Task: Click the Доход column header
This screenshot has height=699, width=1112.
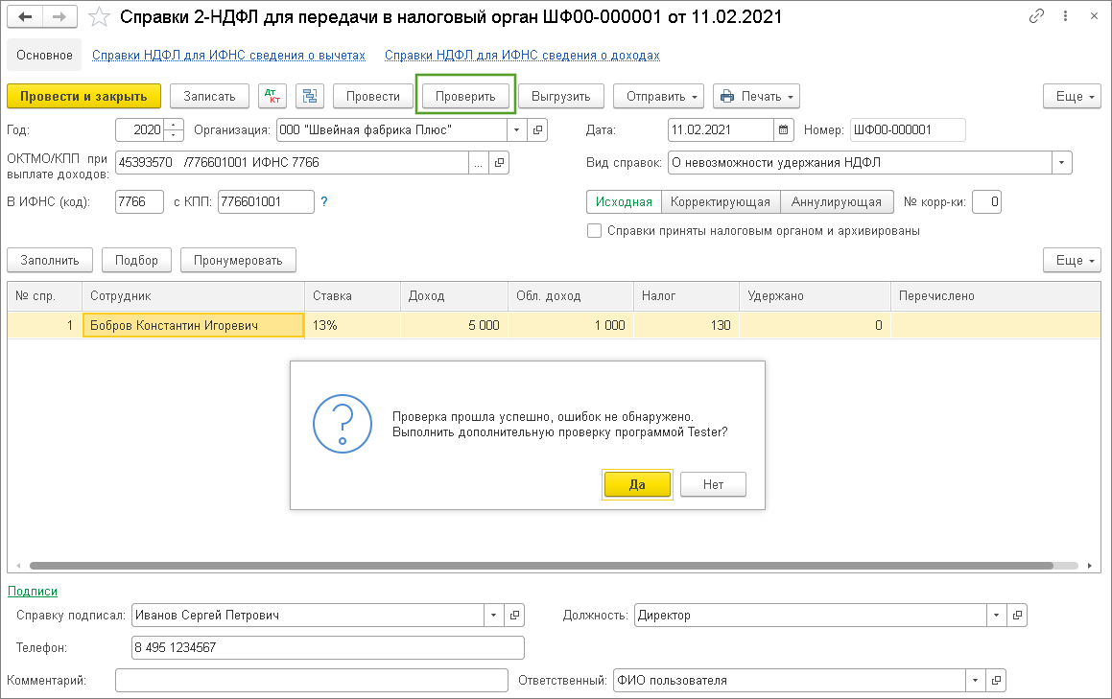Action: tap(454, 295)
